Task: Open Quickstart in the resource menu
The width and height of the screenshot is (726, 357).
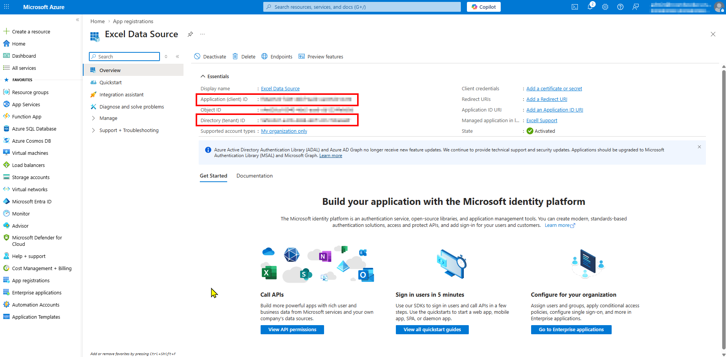Action: point(111,82)
